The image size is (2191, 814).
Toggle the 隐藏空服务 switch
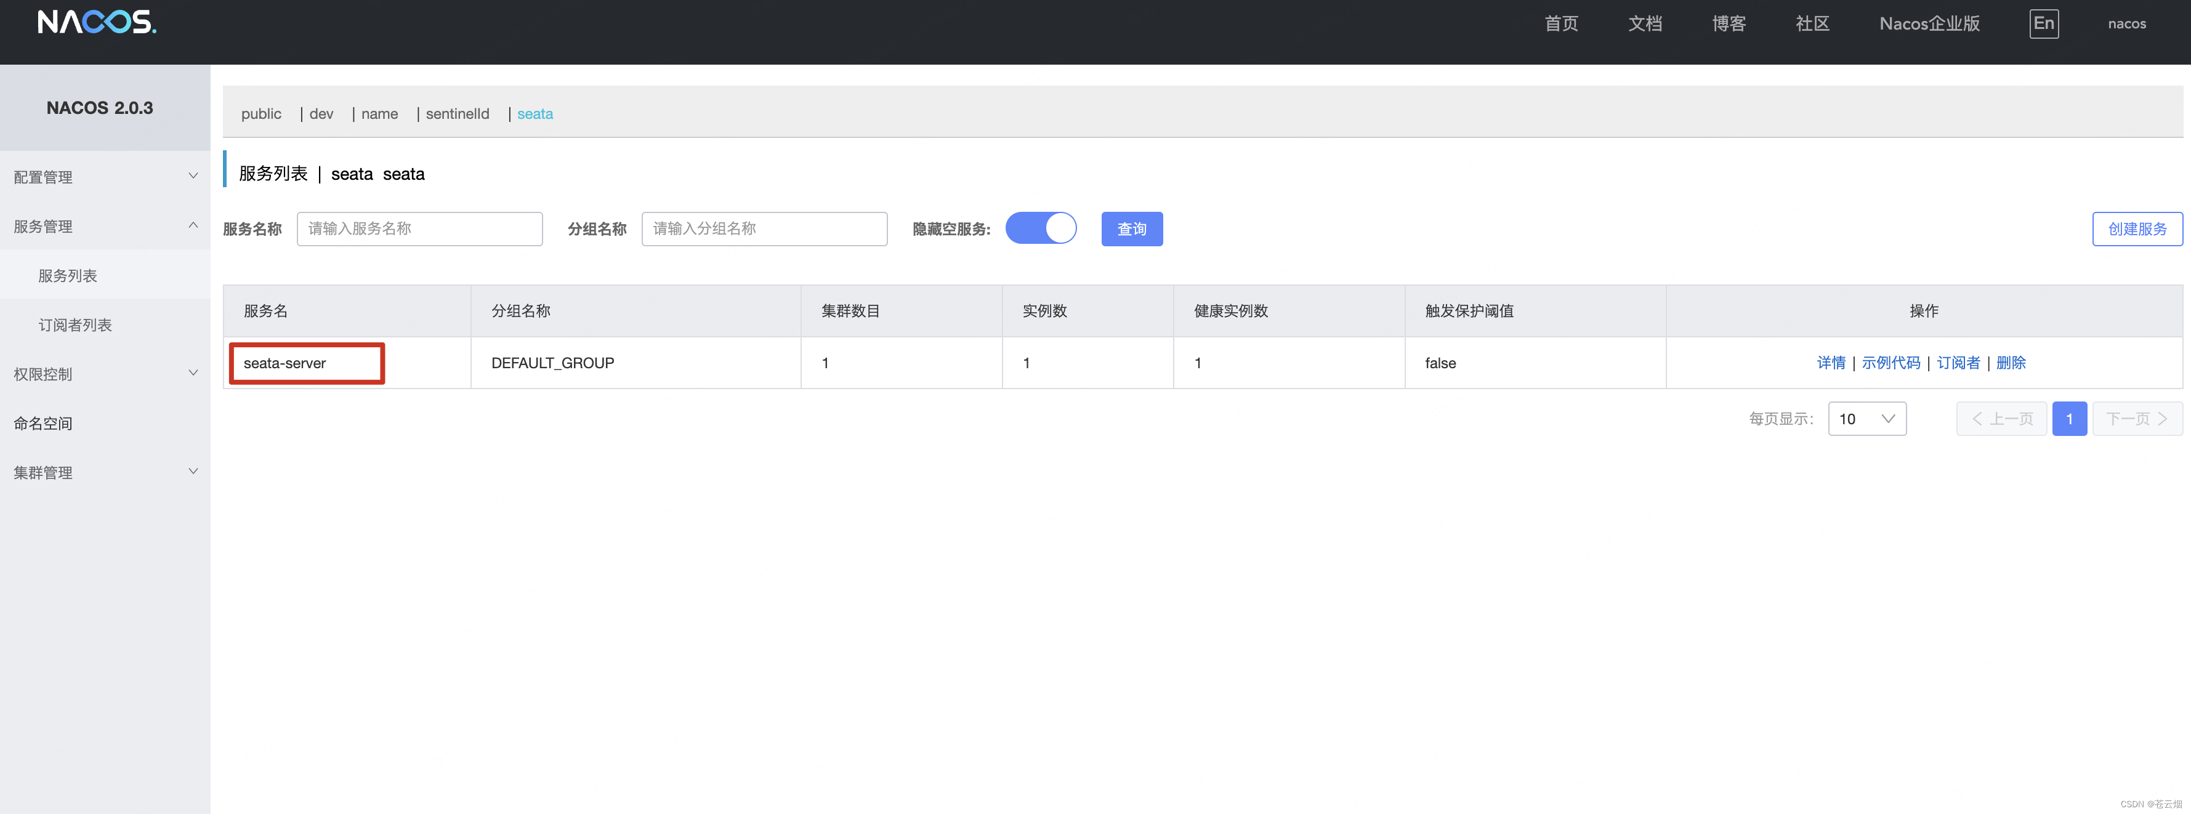click(x=1040, y=228)
